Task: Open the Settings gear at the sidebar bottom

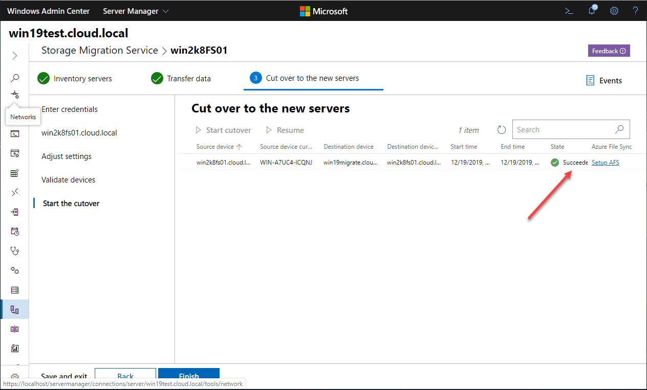Action: tap(15, 376)
